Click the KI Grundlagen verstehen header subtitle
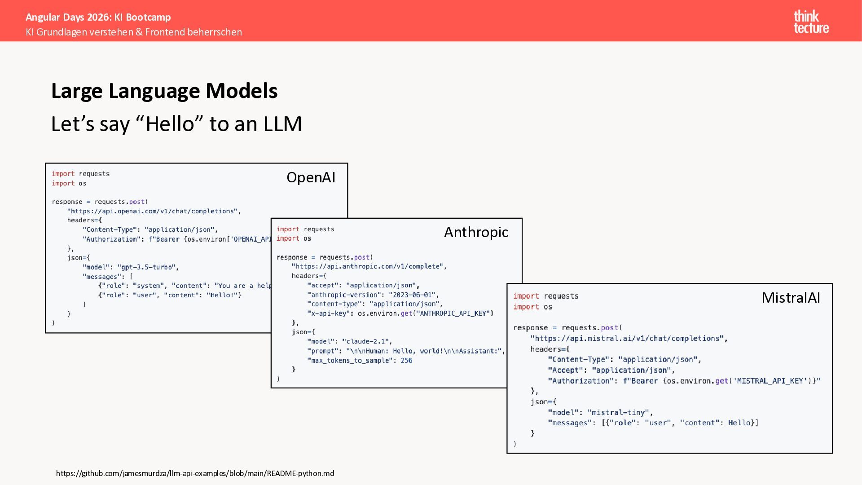Viewport: 862px width, 485px height. coord(134,32)
